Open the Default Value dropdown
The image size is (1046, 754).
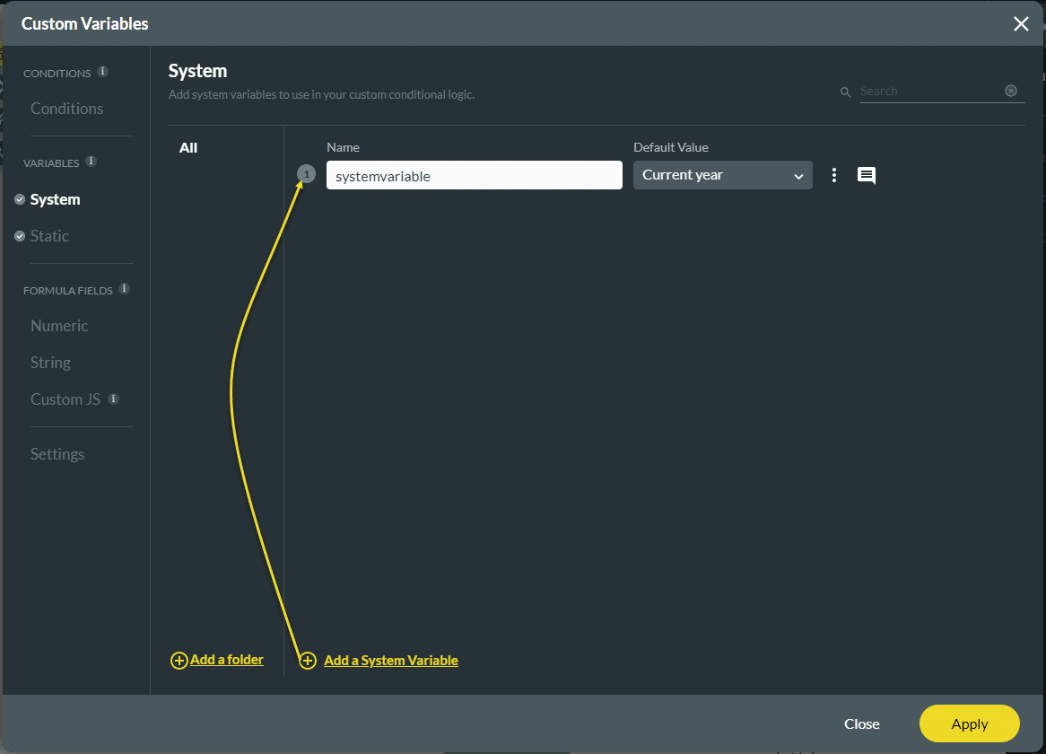pyautogui.click(x=722, y=175)
